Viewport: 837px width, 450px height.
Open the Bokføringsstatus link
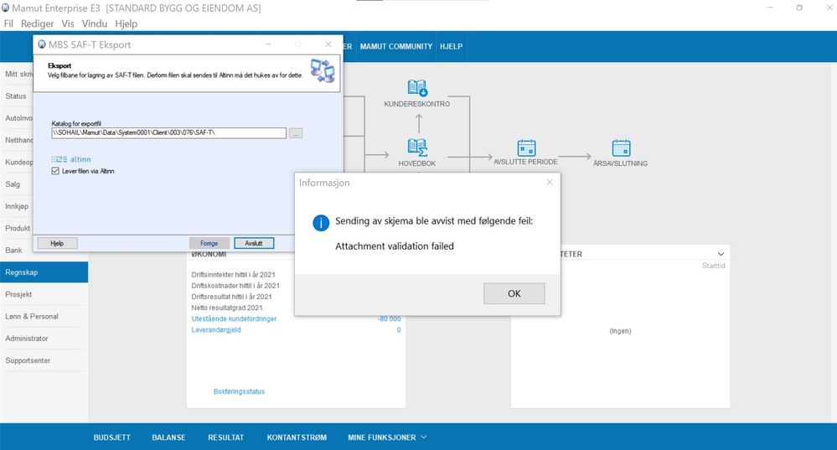tap(239, 391)
